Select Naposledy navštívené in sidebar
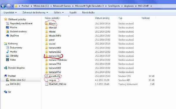This screenshot has height=109, width=176. click(21, 23)
